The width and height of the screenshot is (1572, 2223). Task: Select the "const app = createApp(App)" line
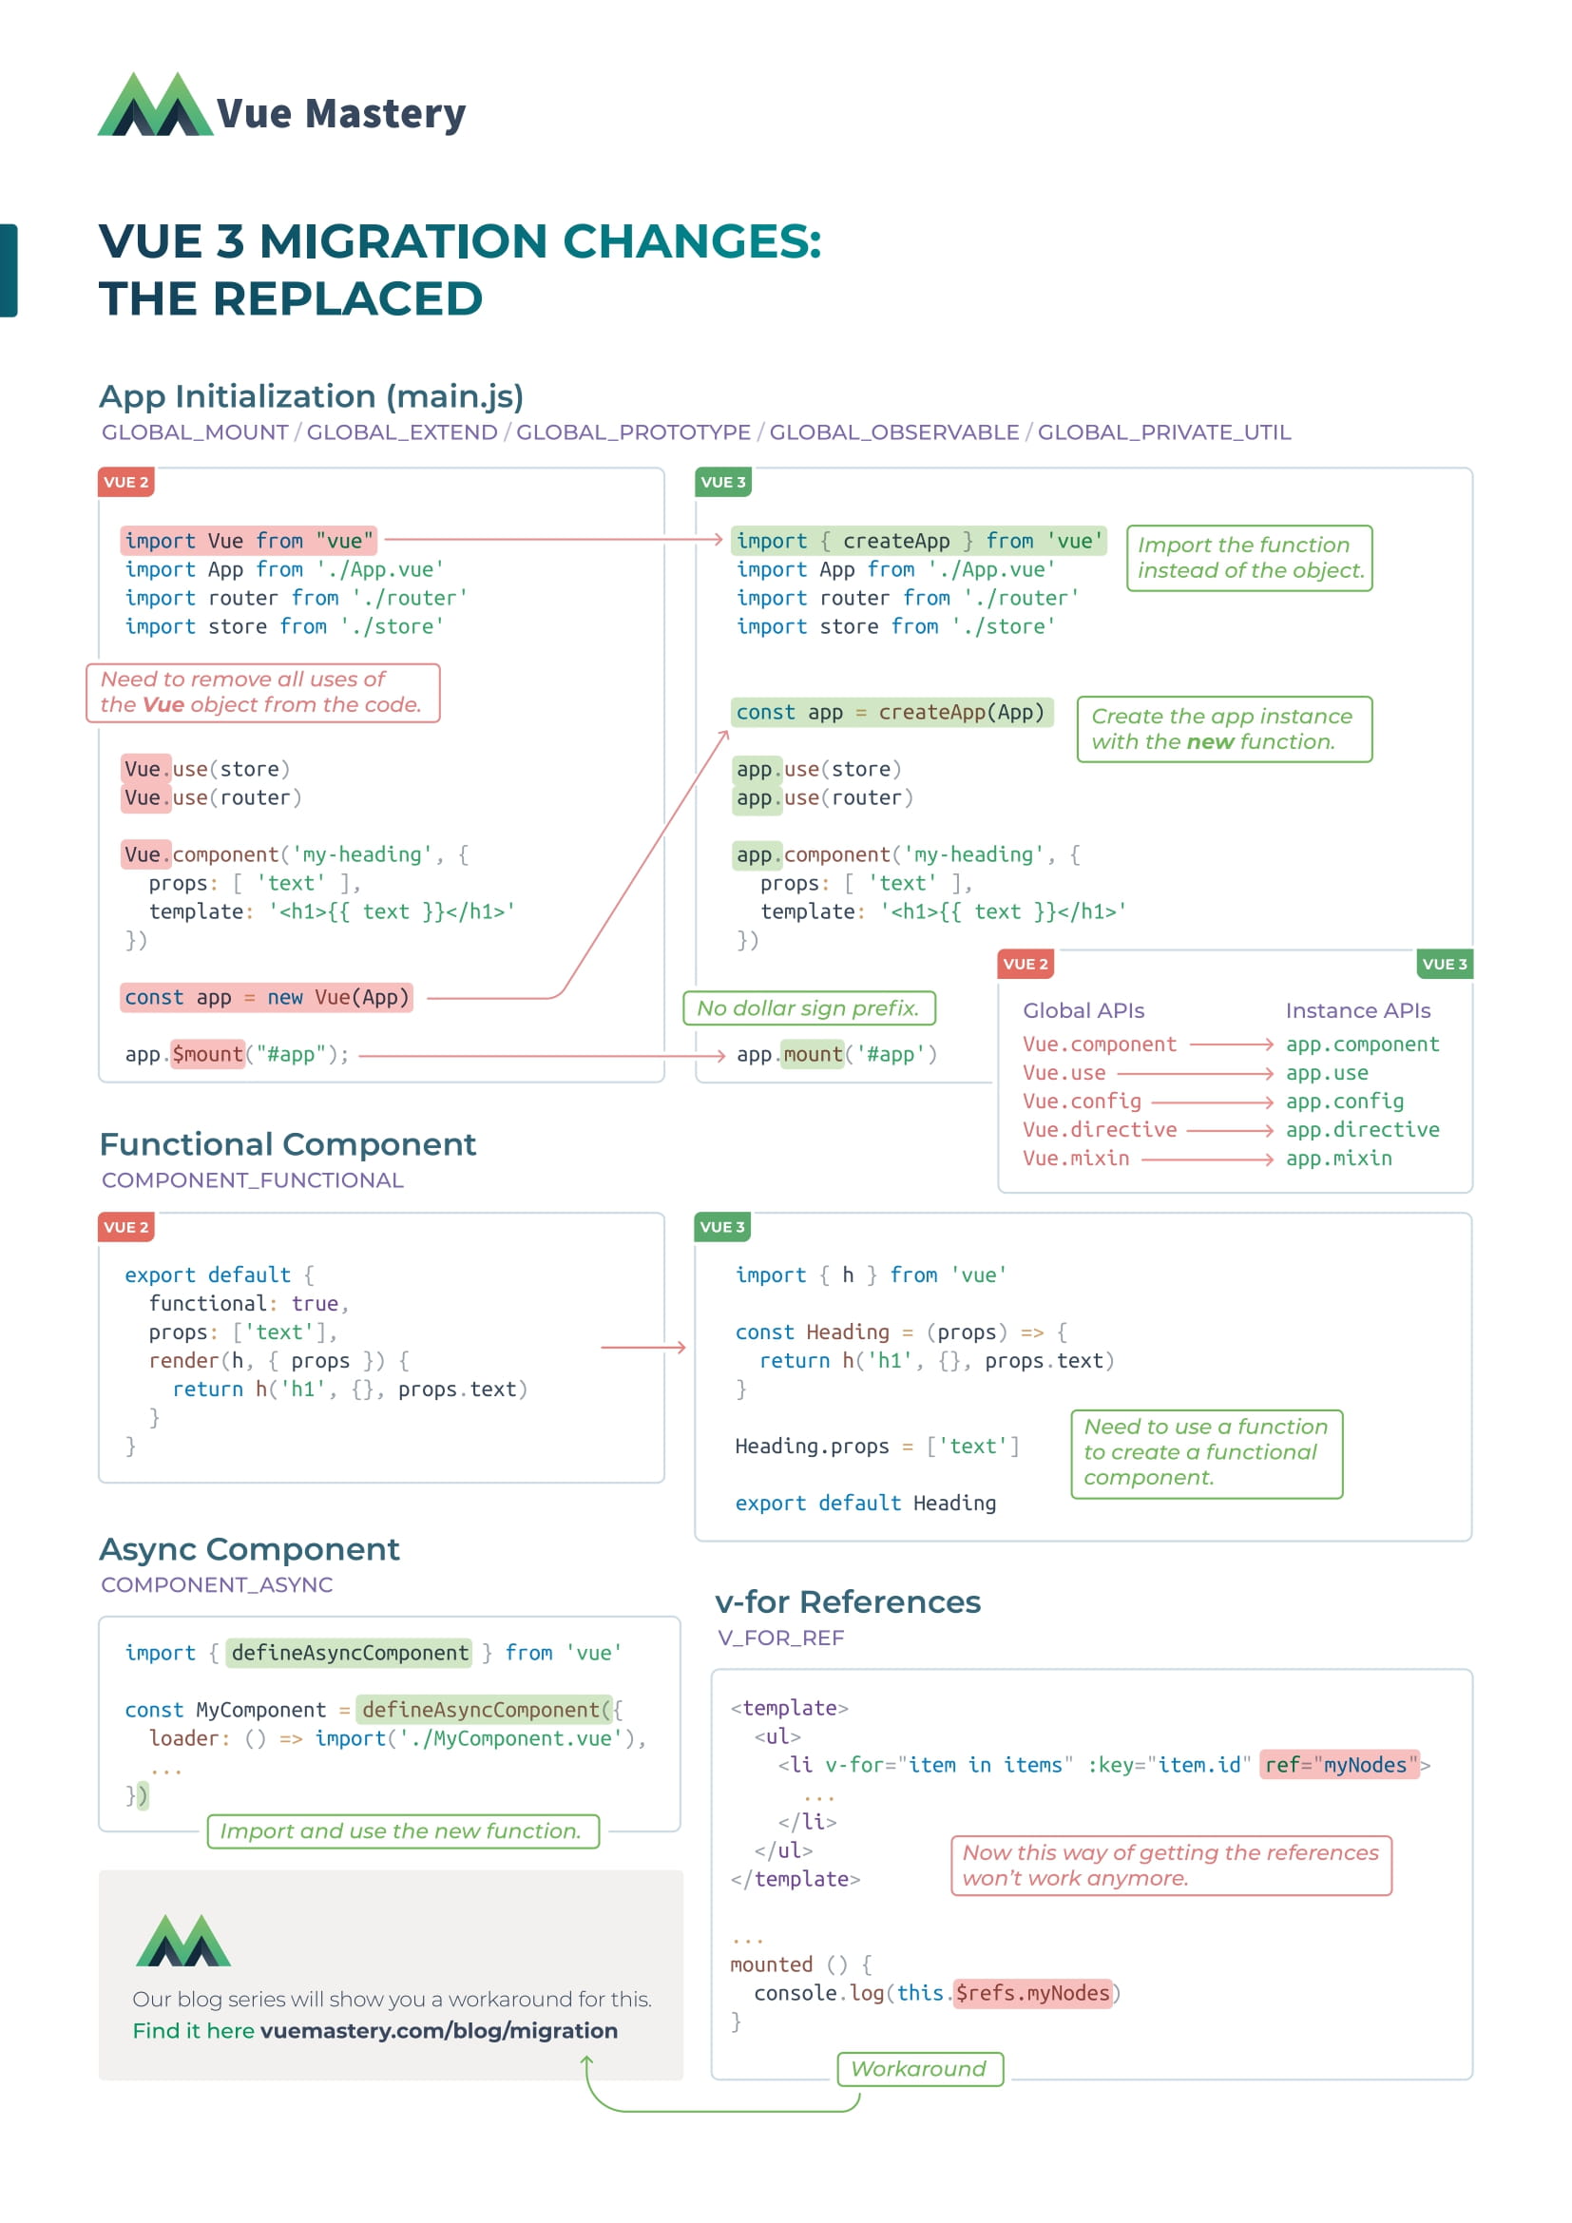click(891, 712)
